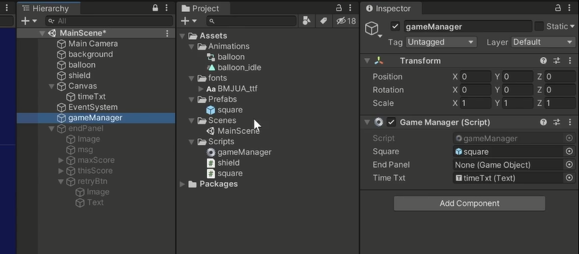Click the Scale Y input field
Screen dimensions: 579x254
click(x=517, y=103)
